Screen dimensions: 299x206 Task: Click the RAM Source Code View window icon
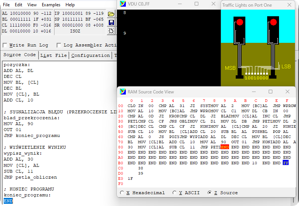click(x=122, y=92)
